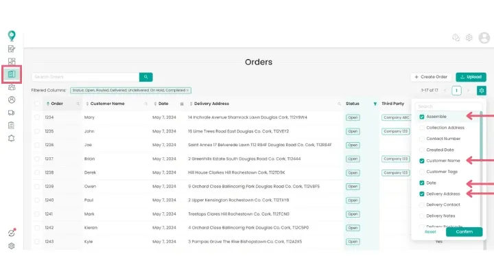
Task: Select checkbox for order 1234 row
Action: click(x=37, y=117)
